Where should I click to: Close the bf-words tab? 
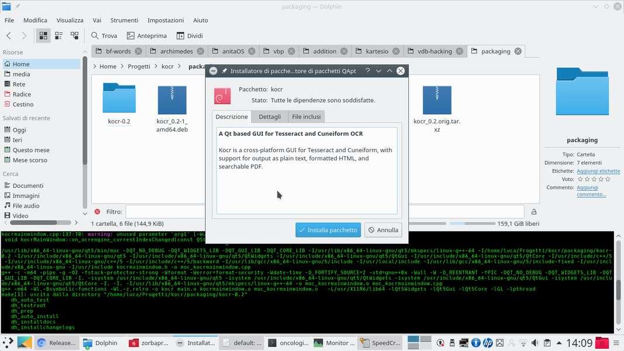pyautogui.click(x=139, y=51)
